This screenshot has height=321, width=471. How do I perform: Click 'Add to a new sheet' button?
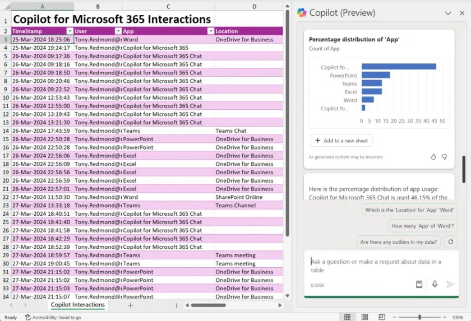(x=341, y=141)
